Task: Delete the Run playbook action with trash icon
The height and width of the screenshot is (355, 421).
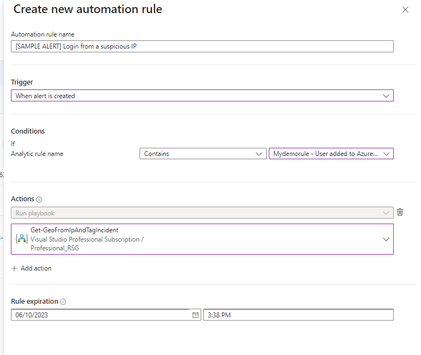Action: (x=400, y=212)
